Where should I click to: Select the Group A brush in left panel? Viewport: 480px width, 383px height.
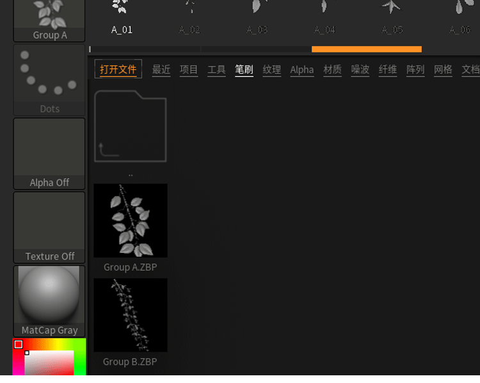pos(49,19)
